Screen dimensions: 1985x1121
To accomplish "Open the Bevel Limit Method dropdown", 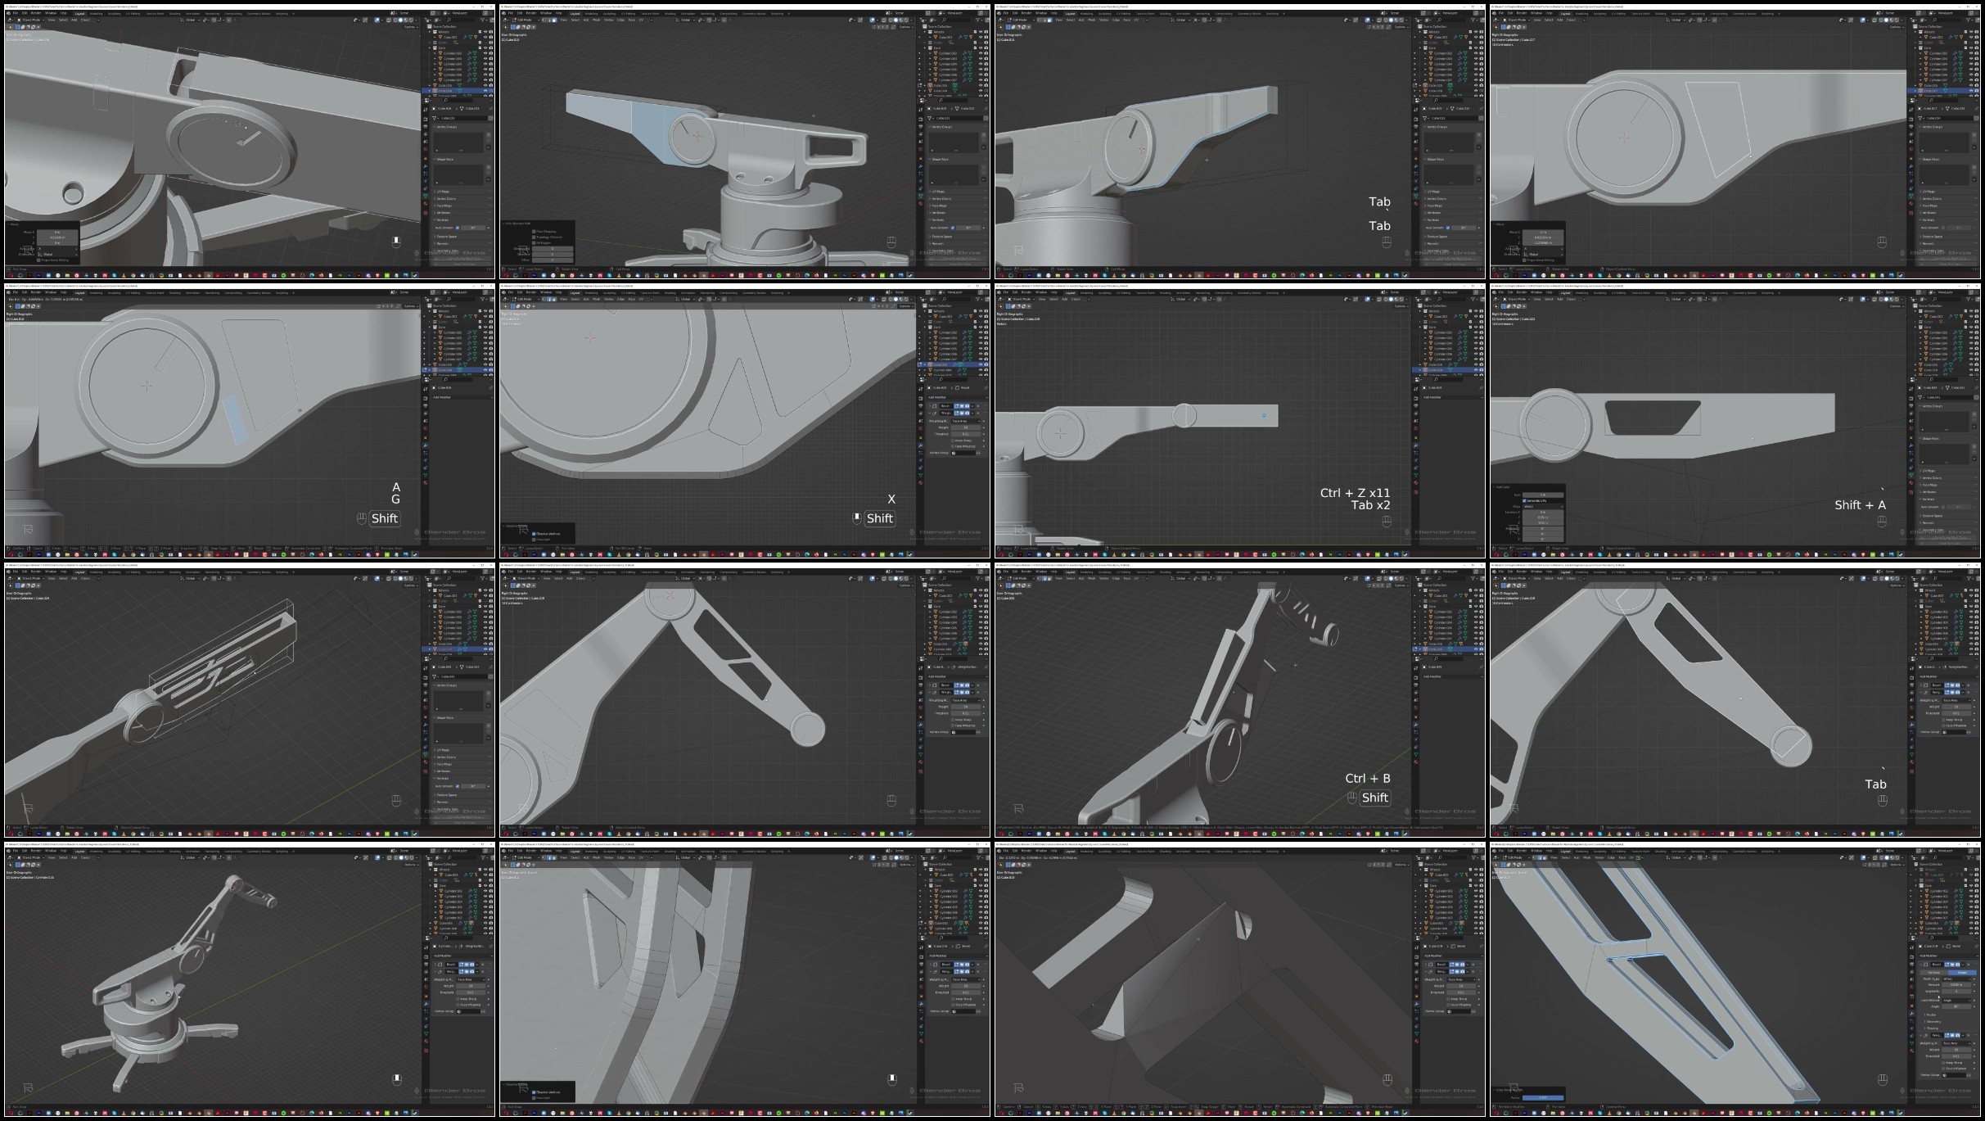I will 1957,1001.
